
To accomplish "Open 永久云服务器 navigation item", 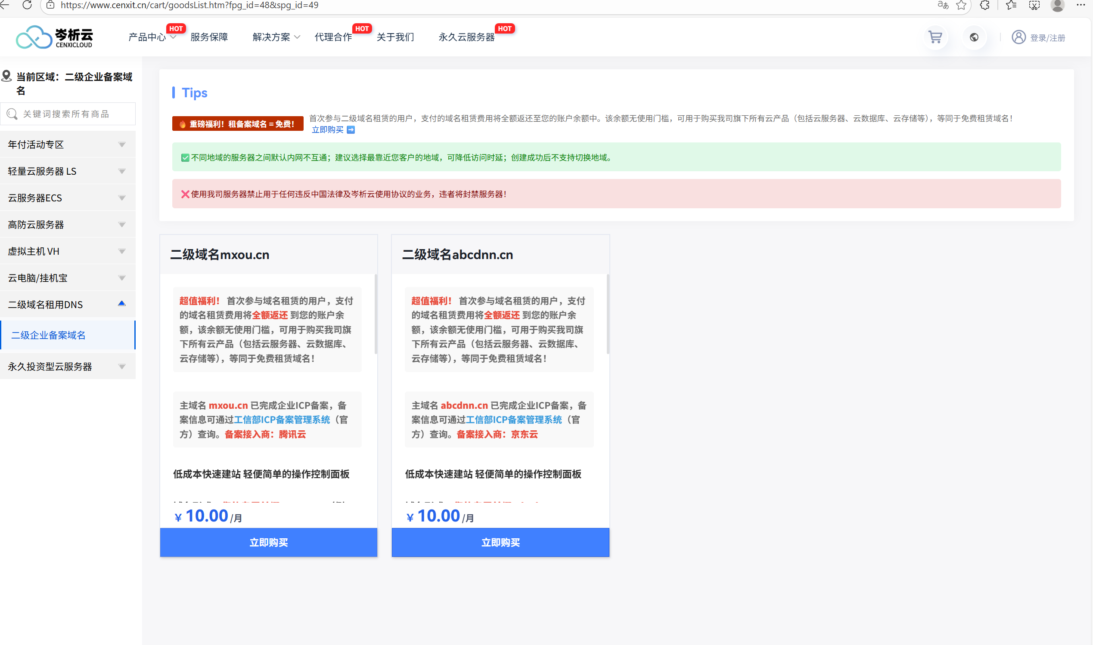I will tap(466, 37).
